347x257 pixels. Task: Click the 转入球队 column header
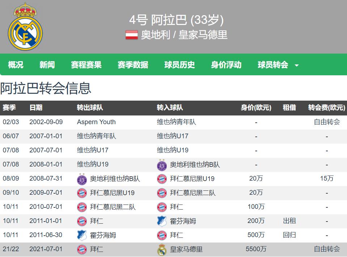(x=170, y=108)
